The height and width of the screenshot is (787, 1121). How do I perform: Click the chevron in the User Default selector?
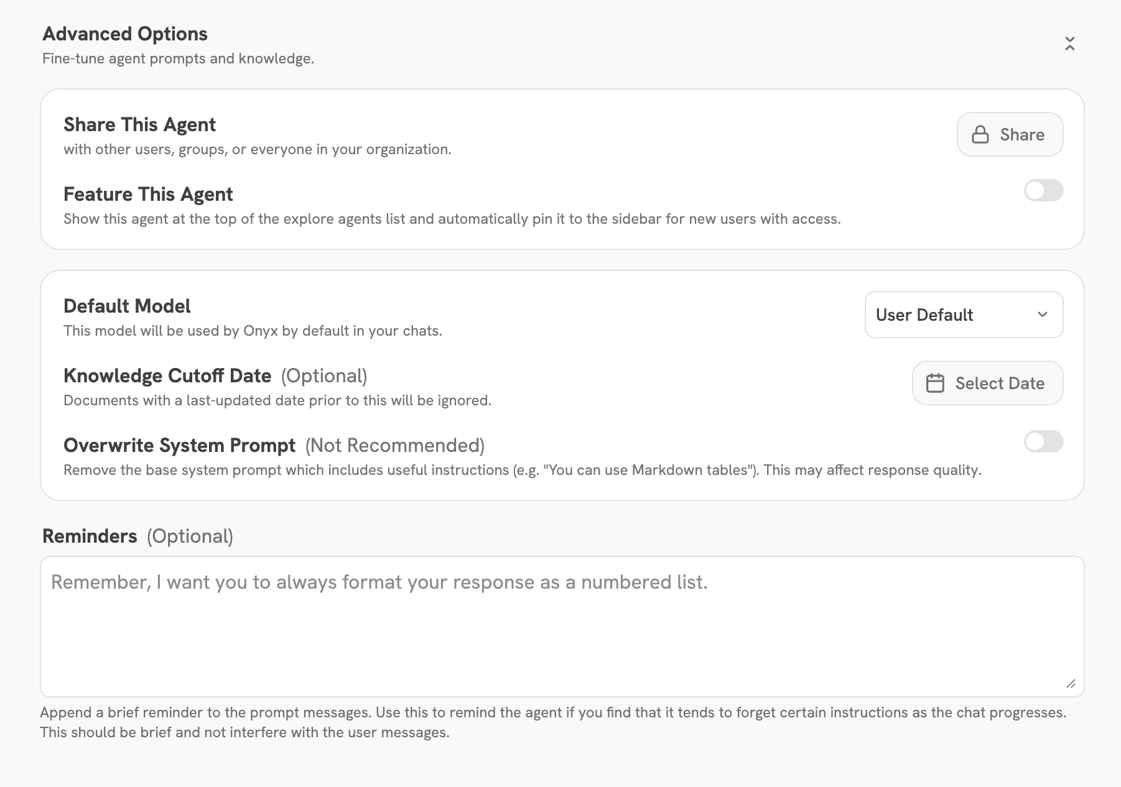coord(1044,315)
